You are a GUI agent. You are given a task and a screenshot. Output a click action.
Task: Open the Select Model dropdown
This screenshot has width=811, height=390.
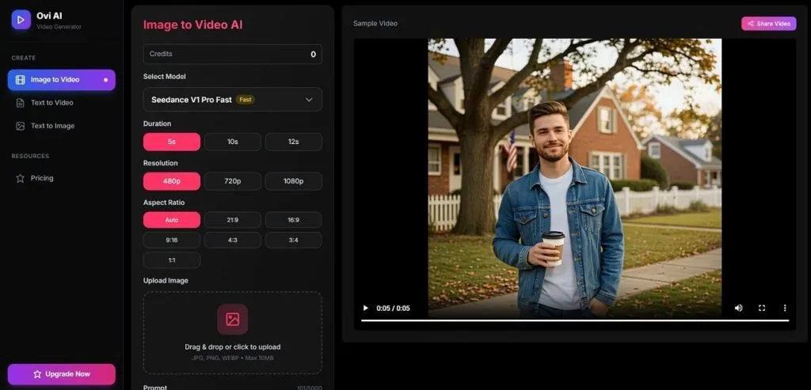[232, 99]
